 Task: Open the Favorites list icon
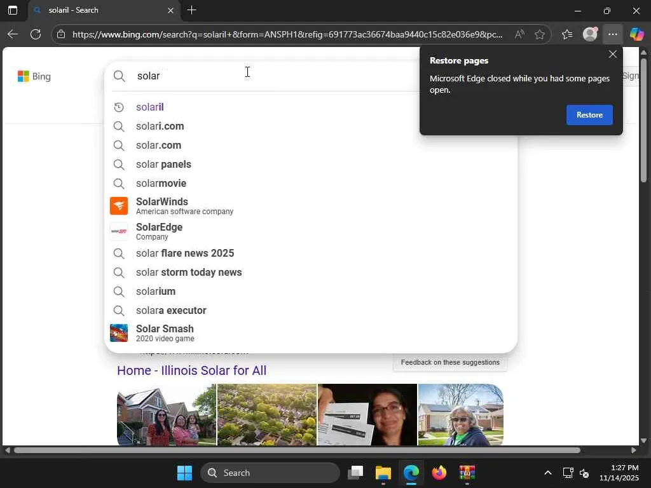567,34
